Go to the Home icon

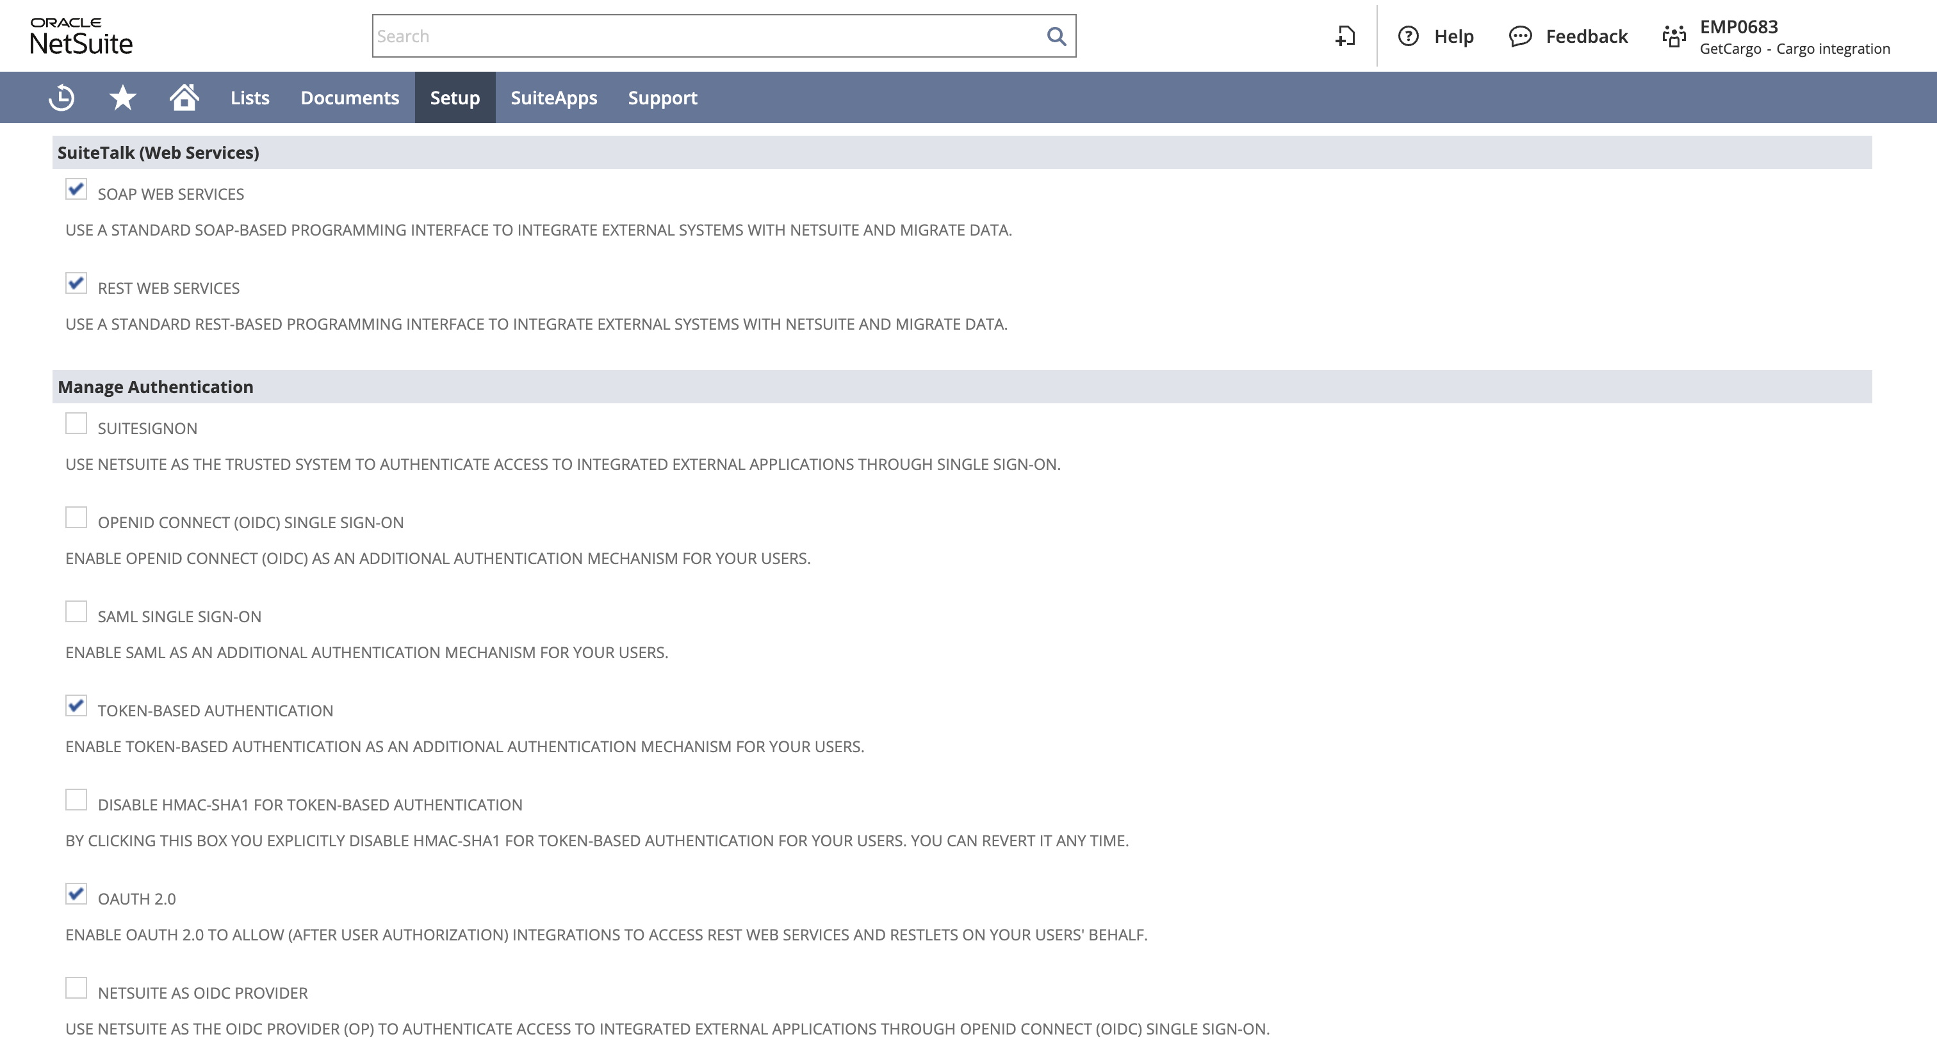tap(184, 97)
